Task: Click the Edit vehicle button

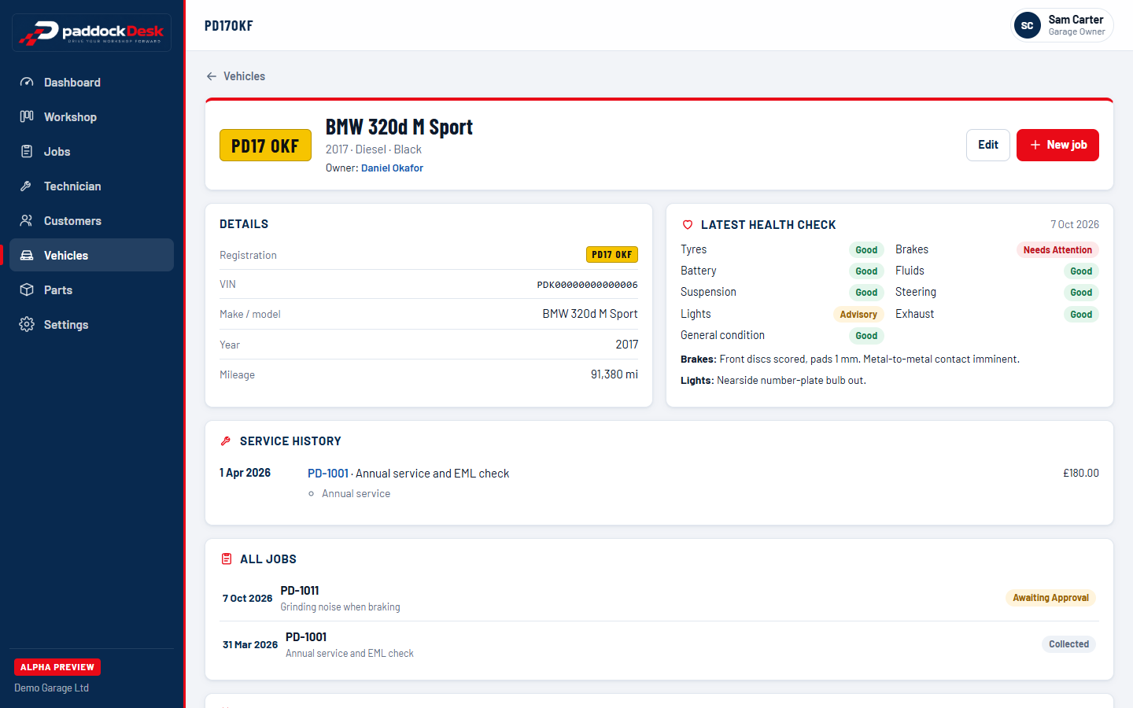Action: coord(988,145)
